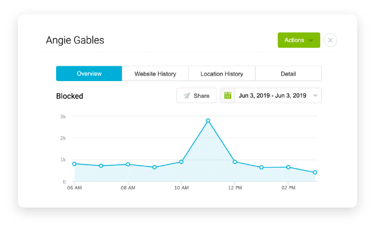Open the Location History tab
375x229 pixels.
(x=222, y=73)
